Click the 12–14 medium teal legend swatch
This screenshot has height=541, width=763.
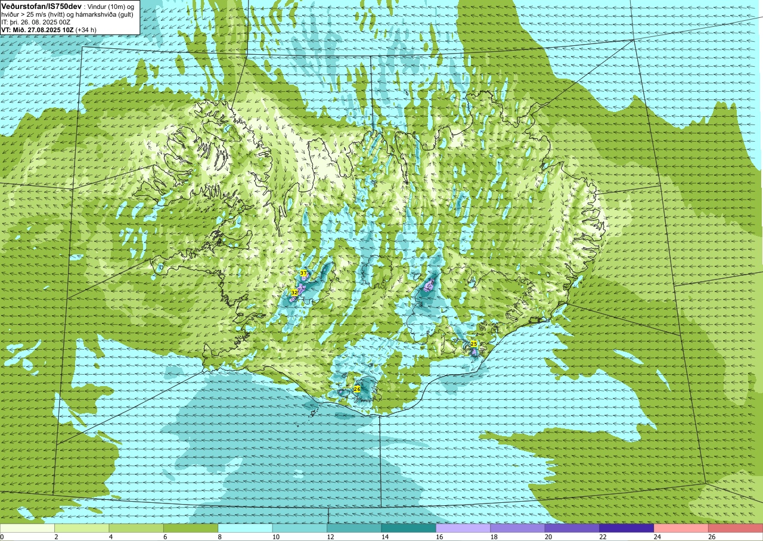355,528
